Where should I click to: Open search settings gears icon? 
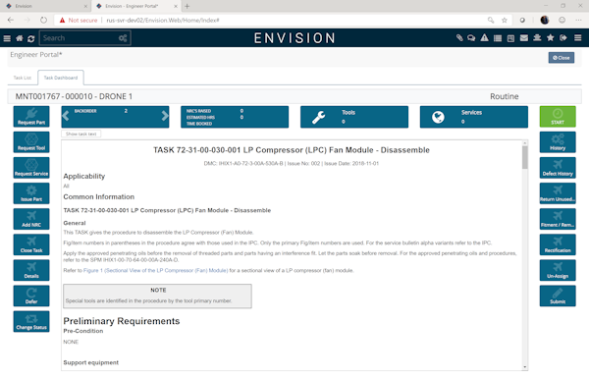click(123, 38)
